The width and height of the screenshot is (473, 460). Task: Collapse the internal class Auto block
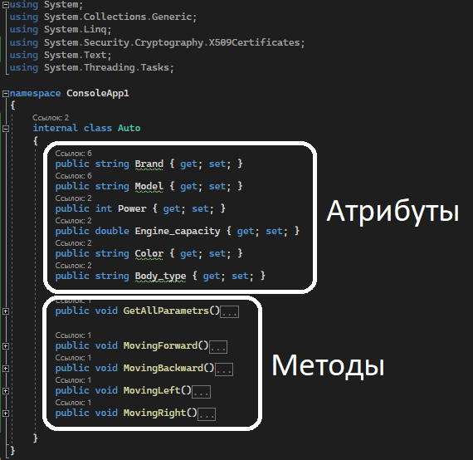[x=6, y=129]
